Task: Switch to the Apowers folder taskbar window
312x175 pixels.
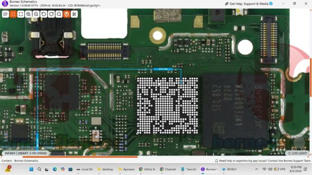Action: (x=127, y=169)
